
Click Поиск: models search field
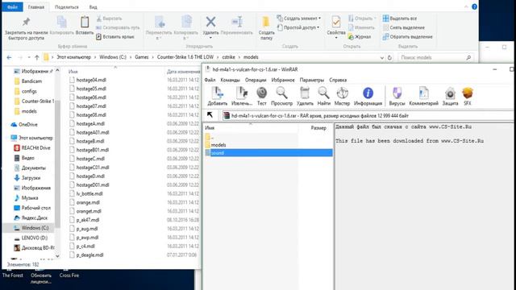click(x=435, y=57)
